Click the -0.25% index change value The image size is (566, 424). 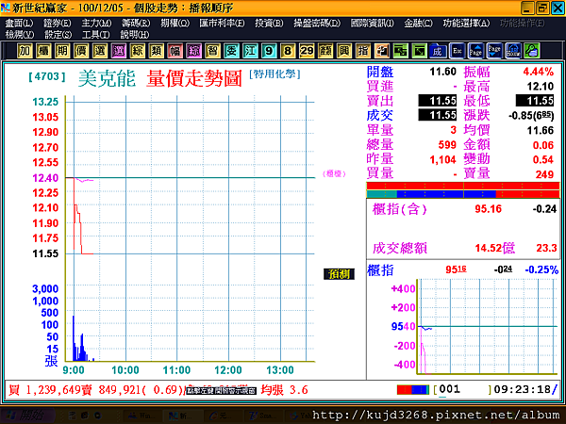click(x=541, y=269)
